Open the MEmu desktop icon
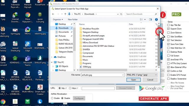Viewport: 189px width, 106px height. point(27,31)
